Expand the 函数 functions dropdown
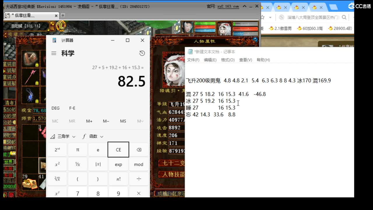This screenshot has width=373, height=210. (x=93, y=136)
